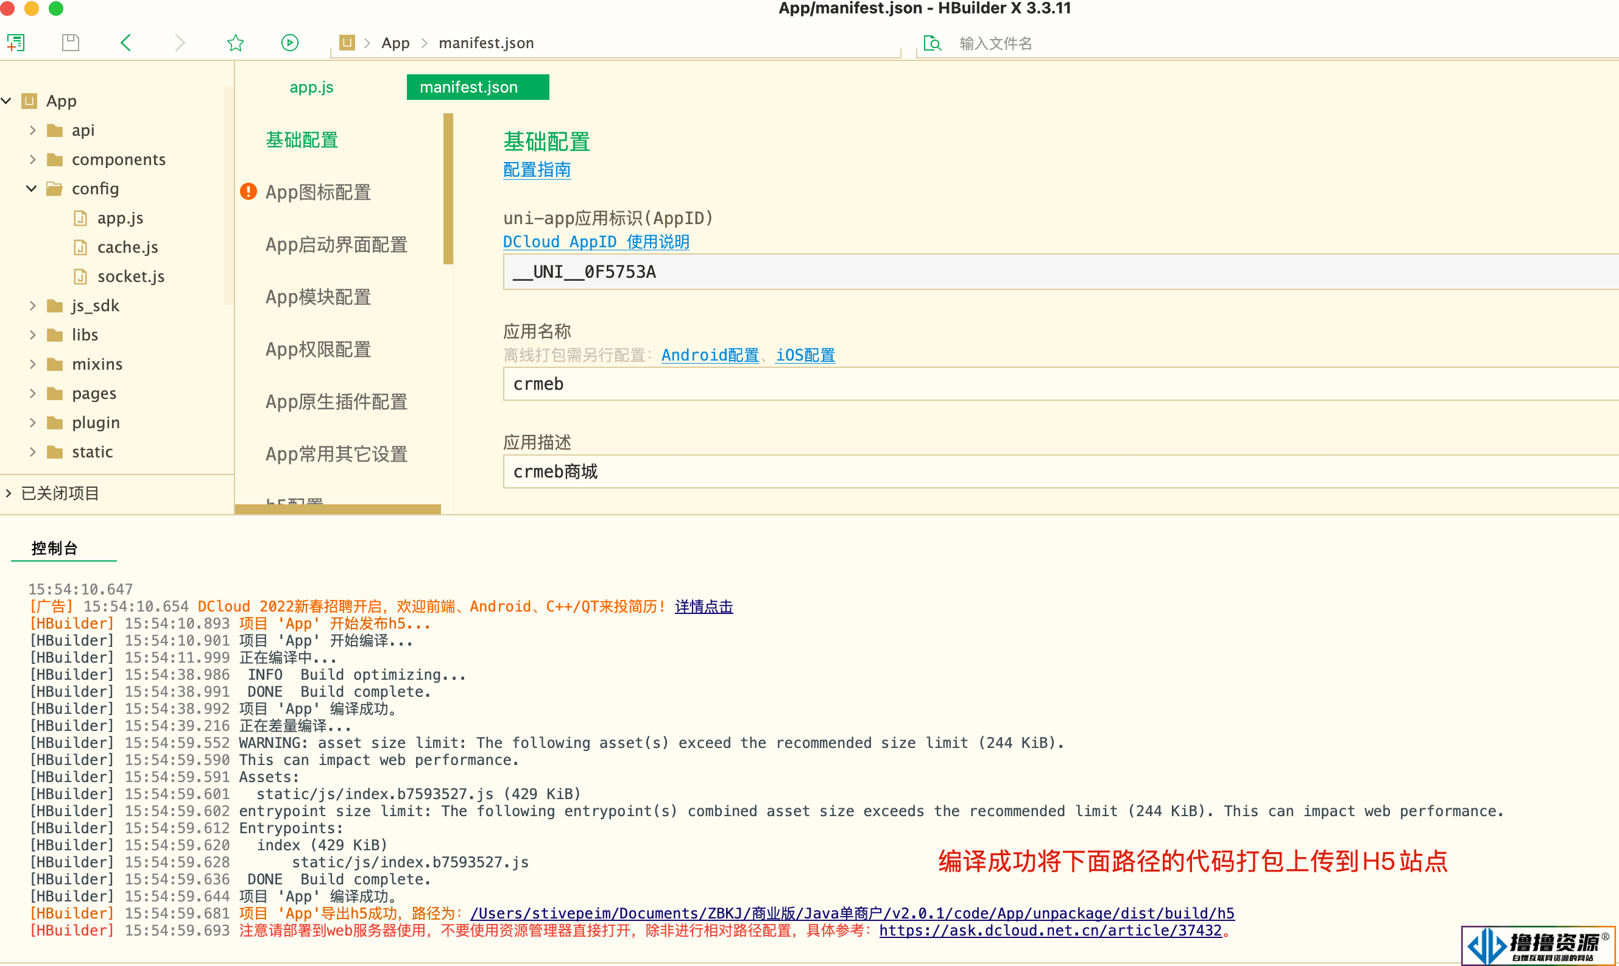The width and height of the screenshot is (1619, 966).
Task: Go forward with the right arrow icon
Action: (180, 43)
